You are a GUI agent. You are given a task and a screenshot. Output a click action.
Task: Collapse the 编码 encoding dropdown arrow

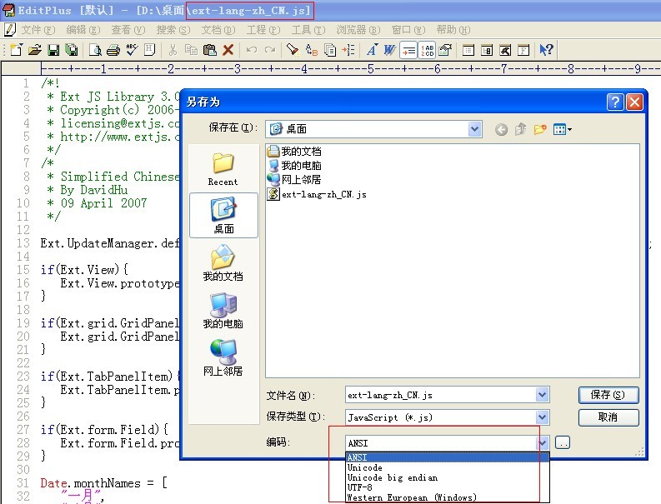click(542, 443)
